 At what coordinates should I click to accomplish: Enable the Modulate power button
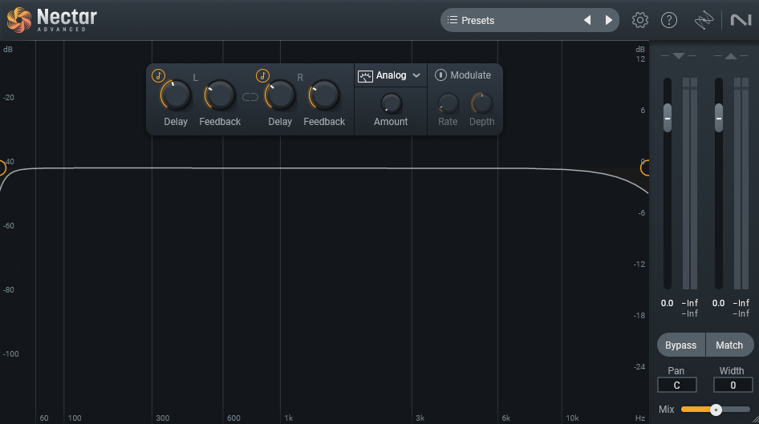coord(440,75)
